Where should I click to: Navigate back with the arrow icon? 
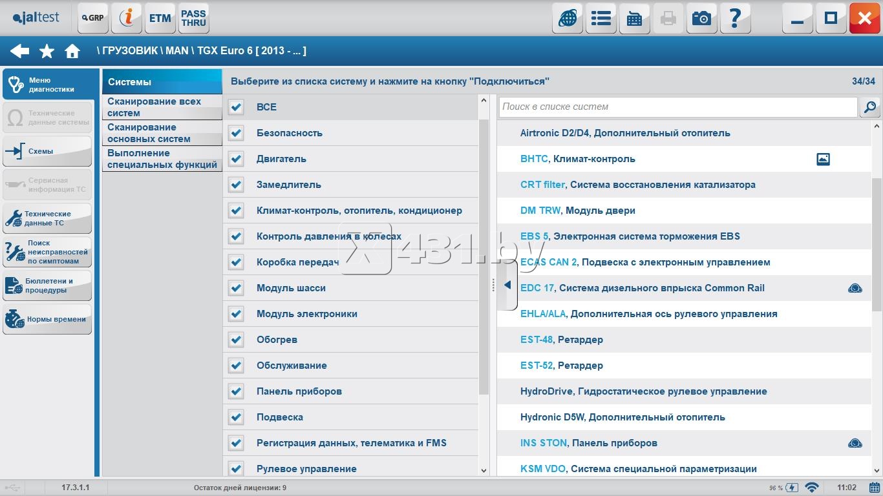(19, 52)
